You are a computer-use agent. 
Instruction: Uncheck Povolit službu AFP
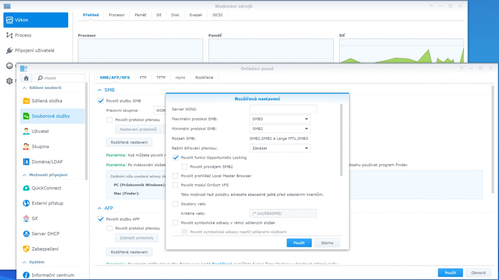(101, 219)
